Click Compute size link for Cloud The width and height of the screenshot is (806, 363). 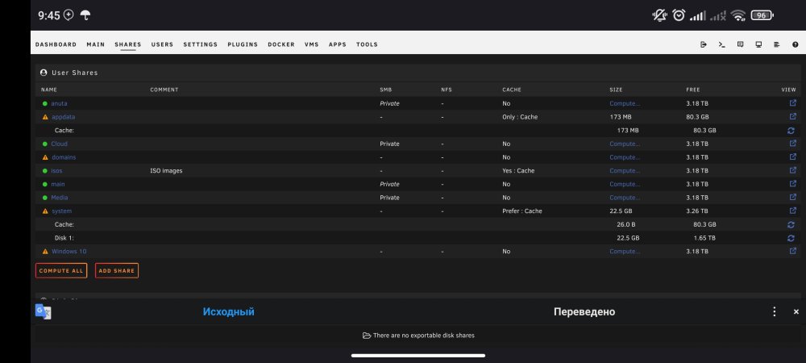(x=625, y=144)
